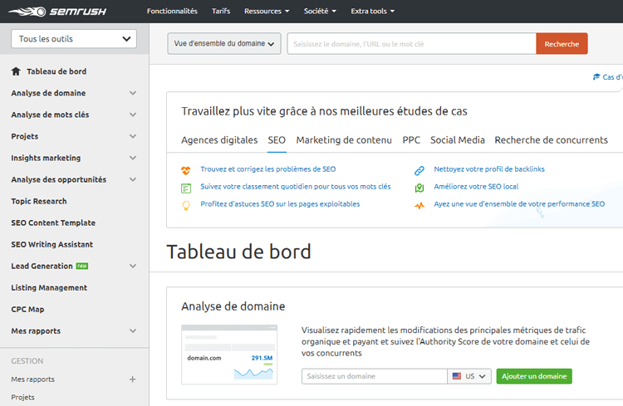Open the US country database dropdown
The width and height of the screenshot is (623, 406).
coord(469,376)
